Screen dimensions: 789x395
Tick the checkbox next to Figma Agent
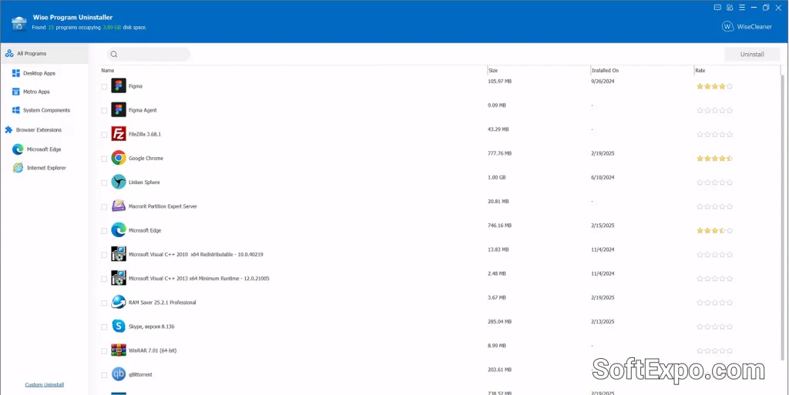[x=105, y=111]
